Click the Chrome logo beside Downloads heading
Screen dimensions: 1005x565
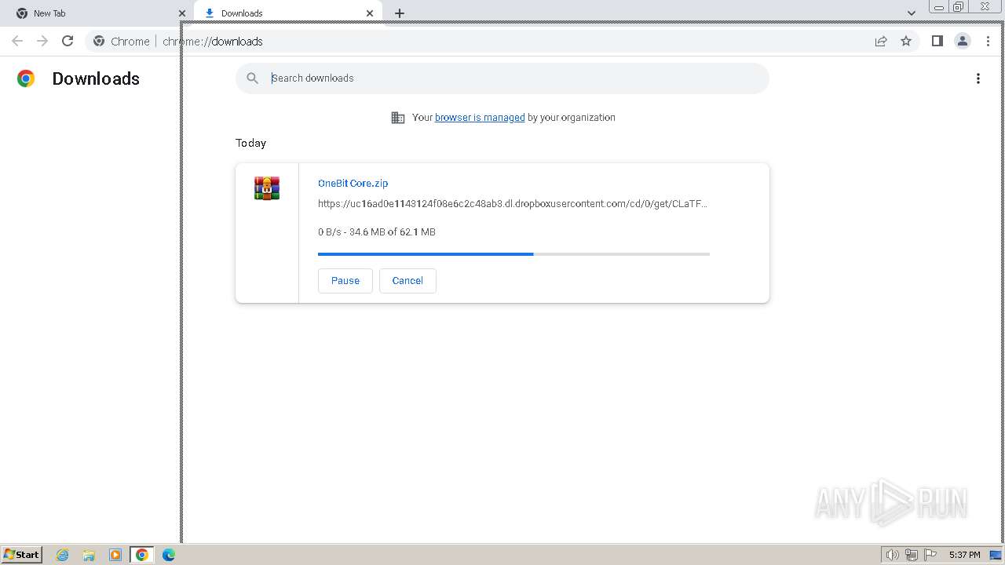(x=26, y=78)
